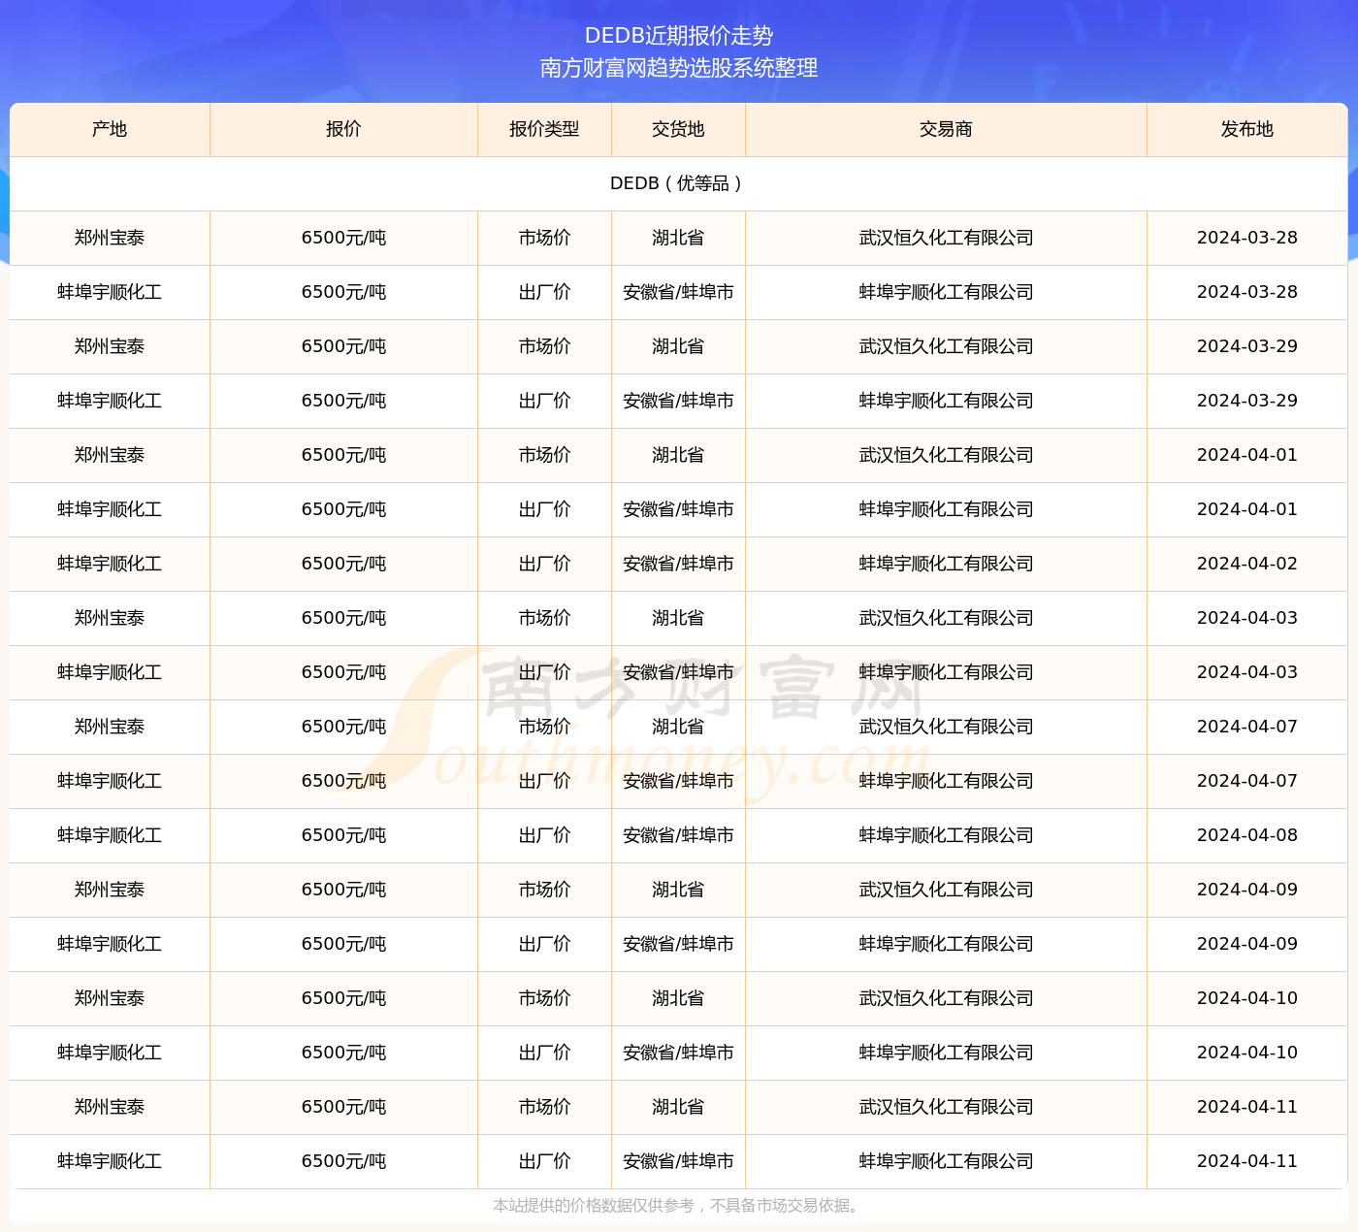Viewport: 1358px width, 1232px height.
Task: Click the DEDB（优等品）section row
Action: [x=679, y=183]
